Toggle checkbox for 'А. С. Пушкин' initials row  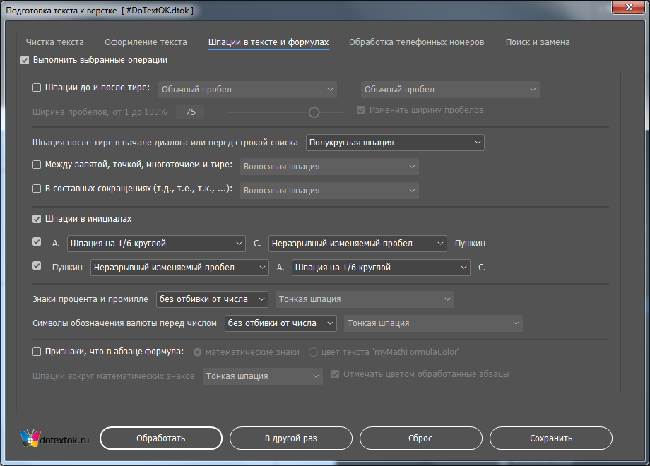(x=37, y=241)
